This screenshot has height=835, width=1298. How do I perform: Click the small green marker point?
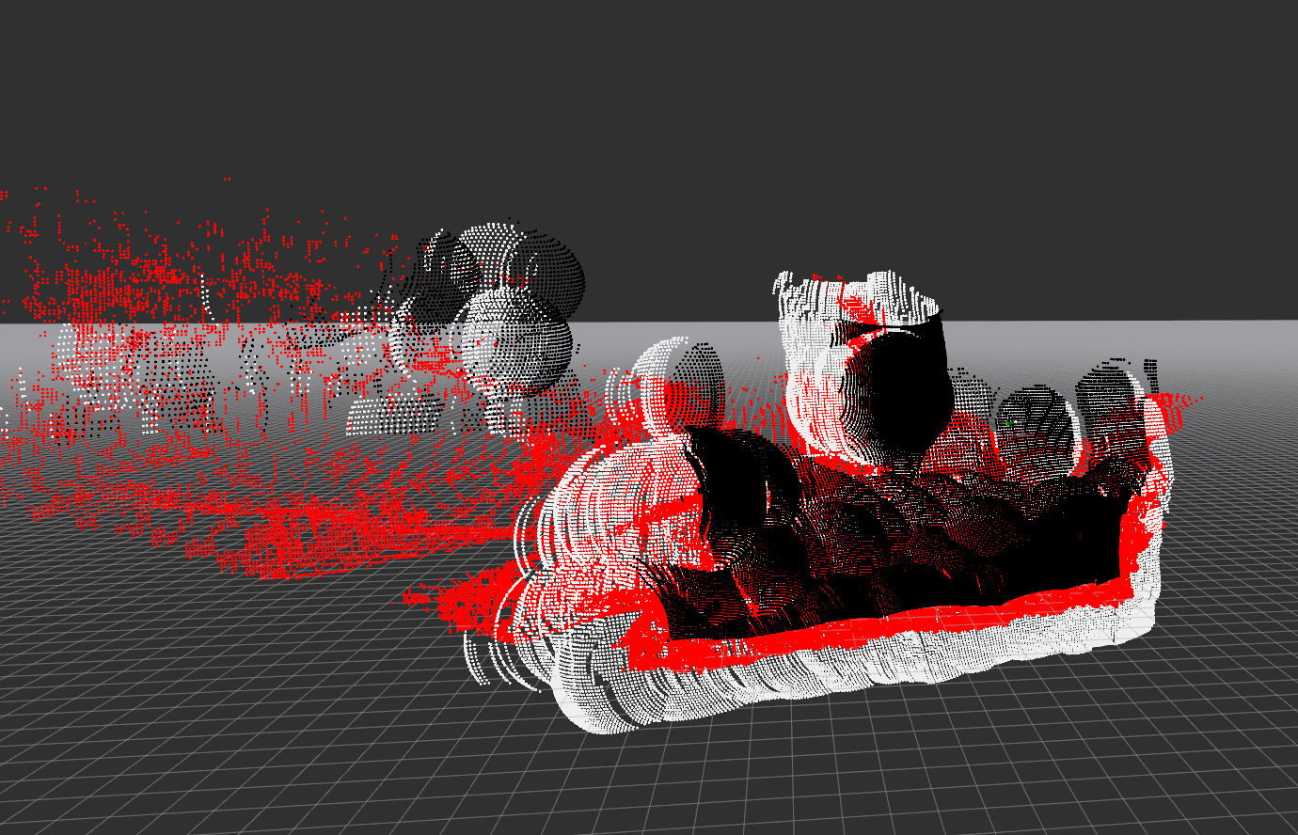1009,424
